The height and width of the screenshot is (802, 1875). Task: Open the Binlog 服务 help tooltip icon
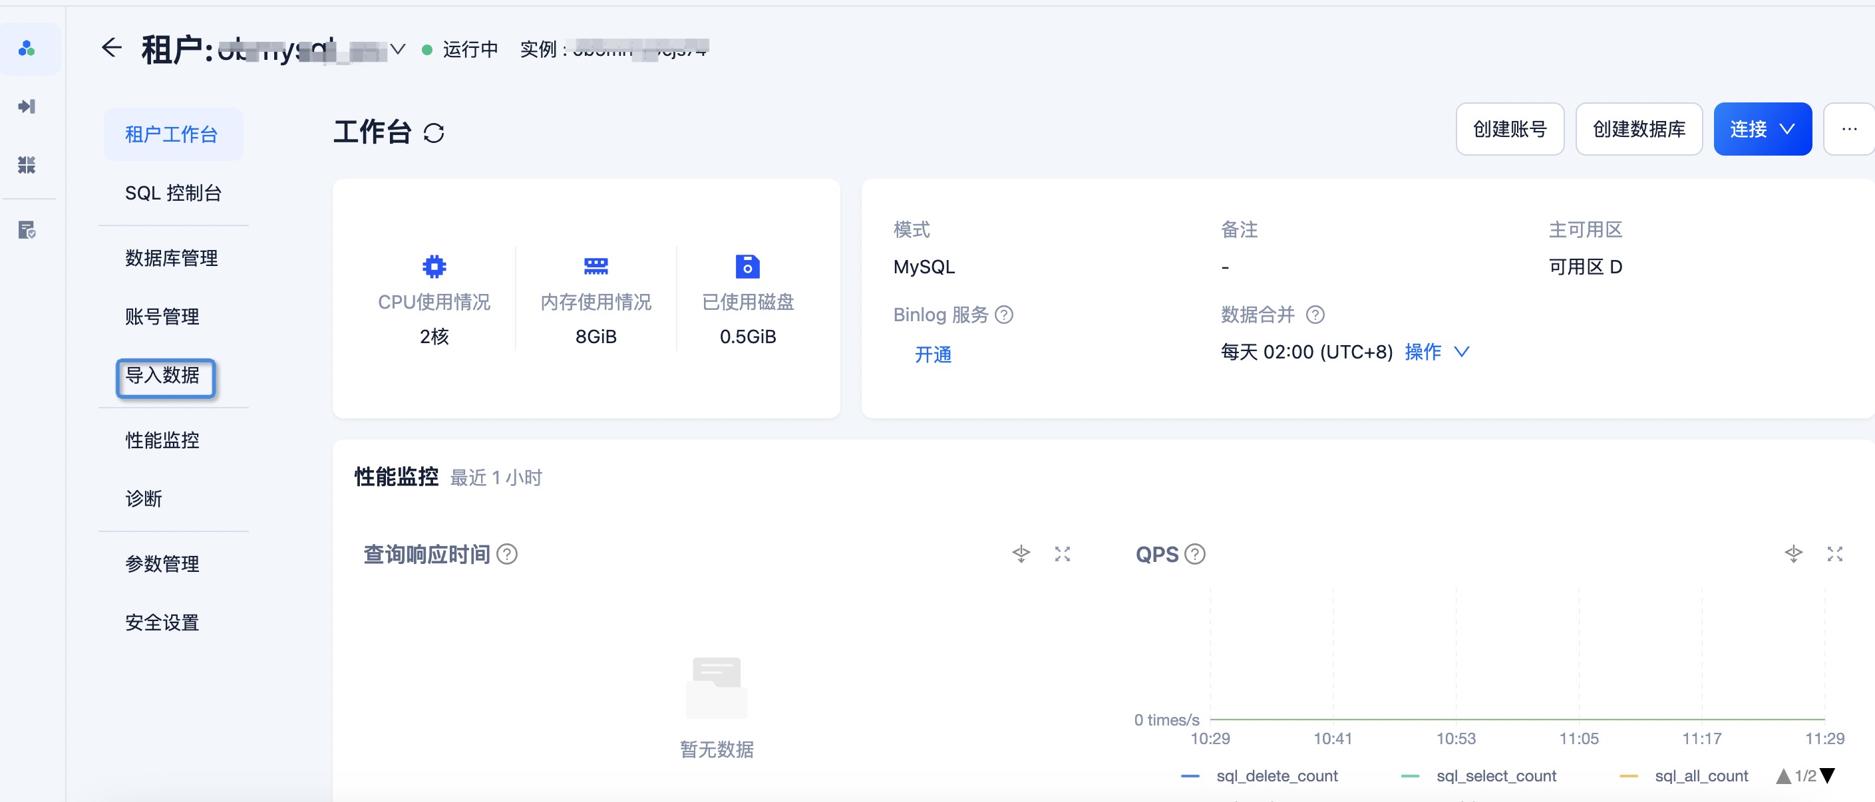click(x=1005, y=315)
